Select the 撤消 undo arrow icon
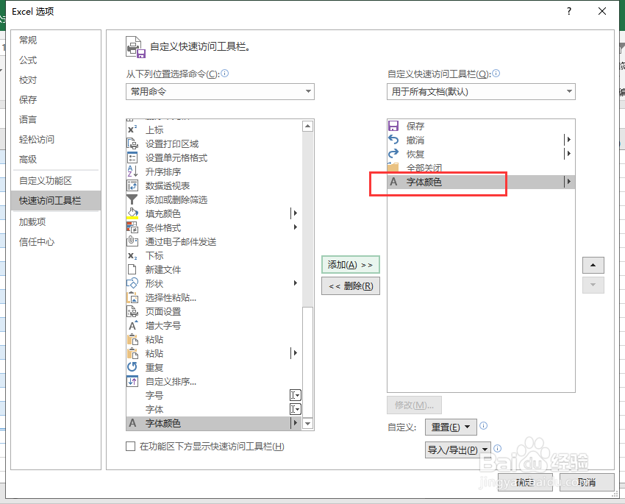625x504 pixels. [x=393, y=140]
